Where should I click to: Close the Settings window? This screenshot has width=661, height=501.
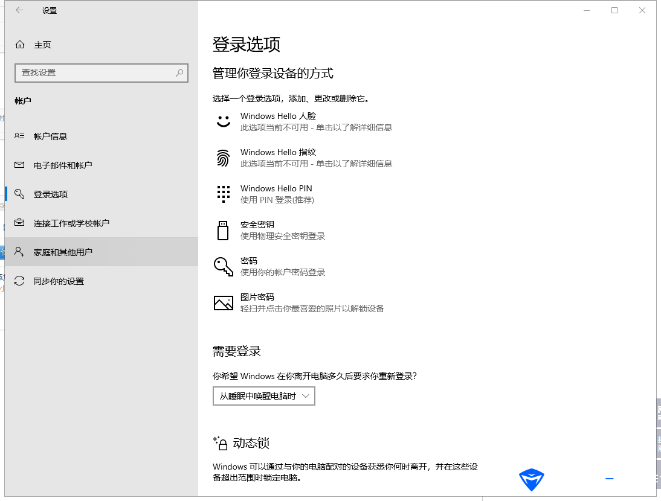click(642, 10)
